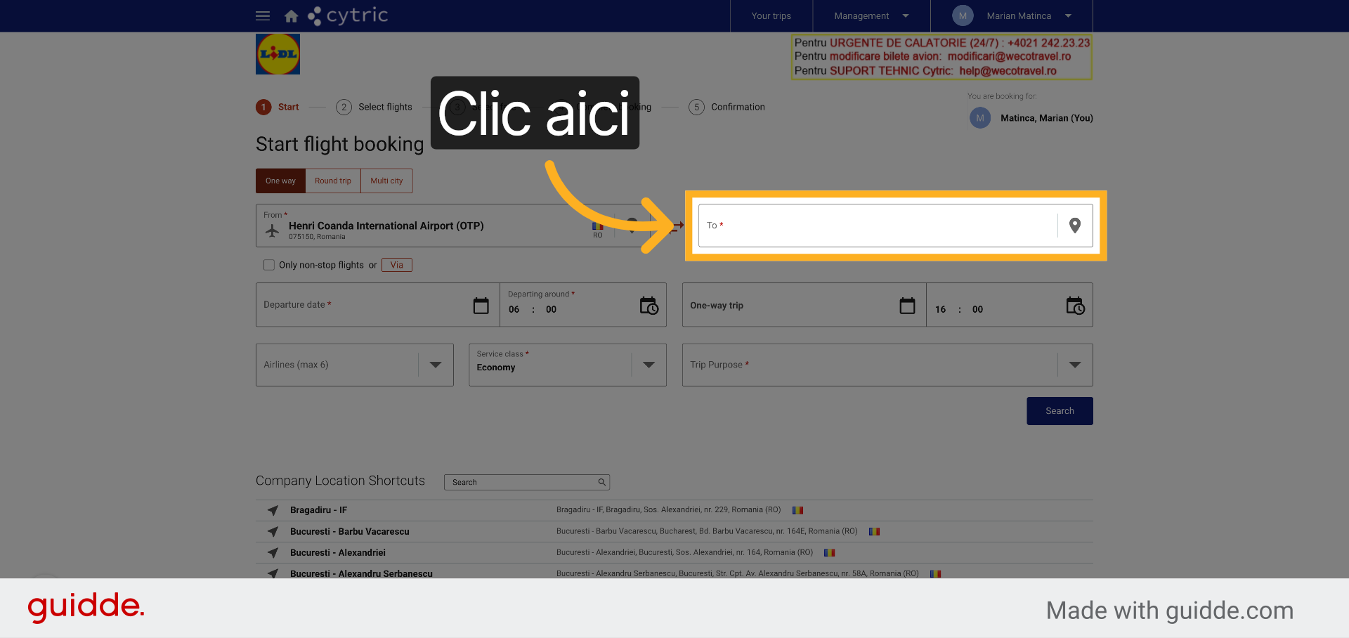Click the Select flights step
The width and height of the screenshot is (1349, 638).
point(374,107)
